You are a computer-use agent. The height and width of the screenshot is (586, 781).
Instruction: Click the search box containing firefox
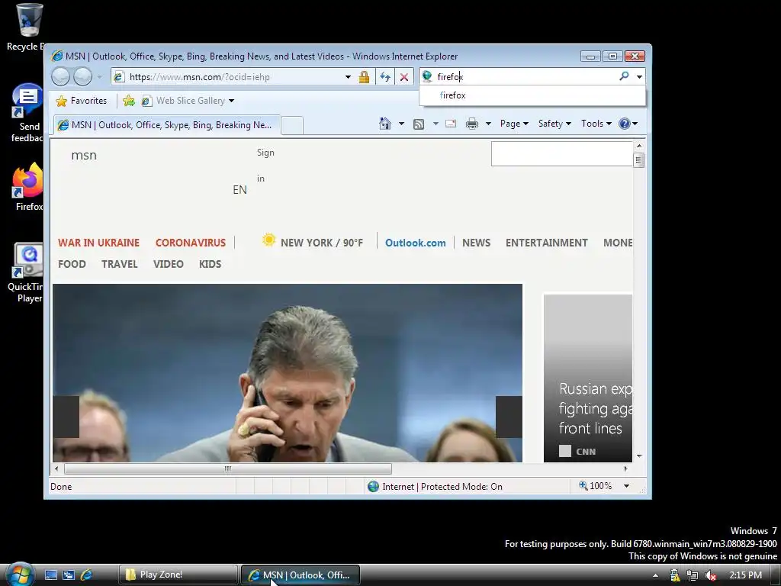tap(525, 77)
